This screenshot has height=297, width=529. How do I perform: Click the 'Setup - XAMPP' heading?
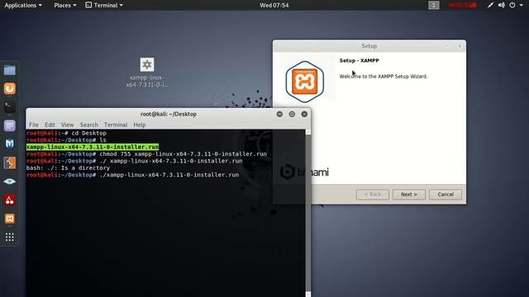coord(359,60)
